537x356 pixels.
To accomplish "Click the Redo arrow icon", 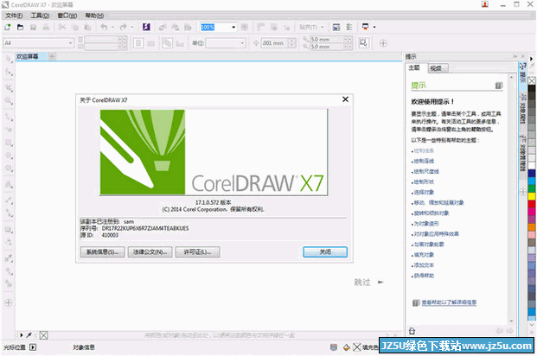I will pos(123,27).
